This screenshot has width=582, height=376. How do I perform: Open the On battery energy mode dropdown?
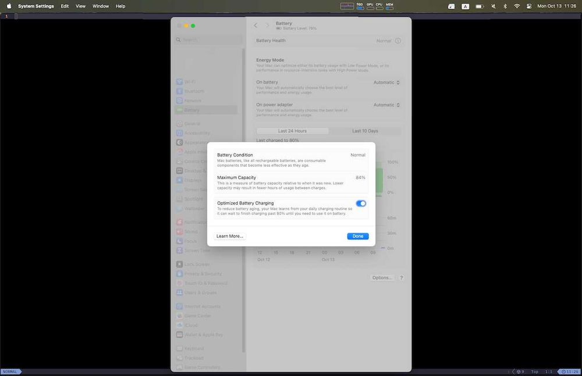pyautogui.click(x=386, y=83)
